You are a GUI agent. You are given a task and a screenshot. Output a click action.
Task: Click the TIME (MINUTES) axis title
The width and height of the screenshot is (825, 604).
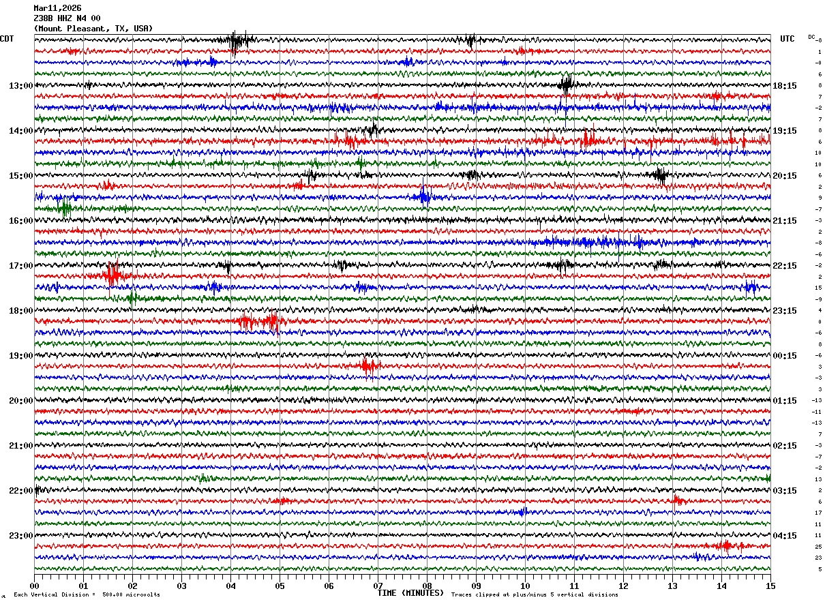click(x=410, y=593)
